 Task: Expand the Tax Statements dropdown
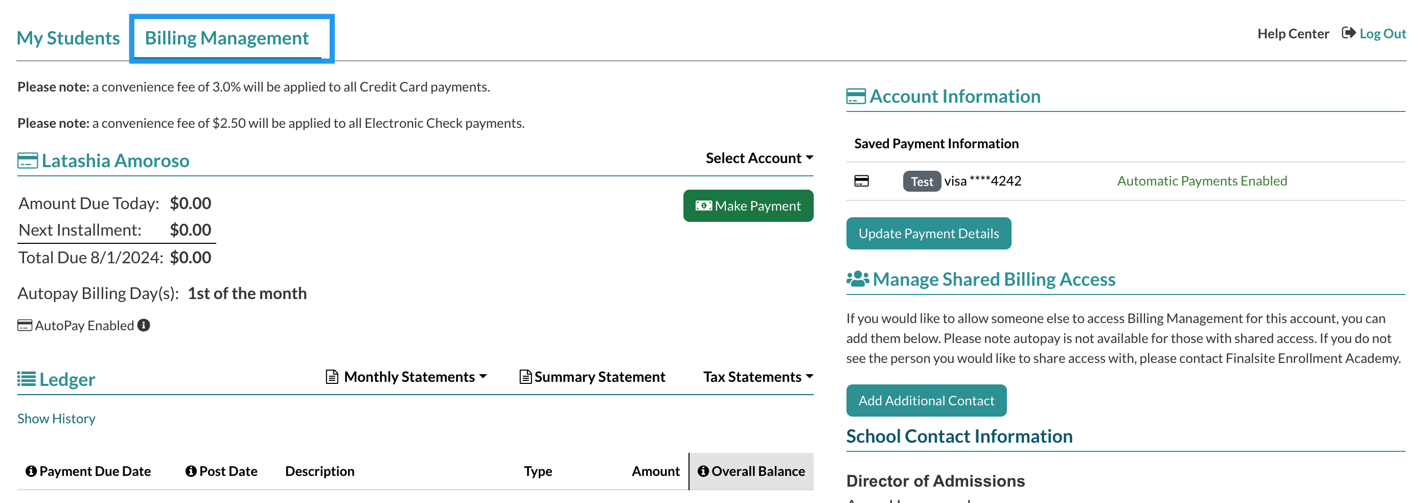click(x=758, y=377)
